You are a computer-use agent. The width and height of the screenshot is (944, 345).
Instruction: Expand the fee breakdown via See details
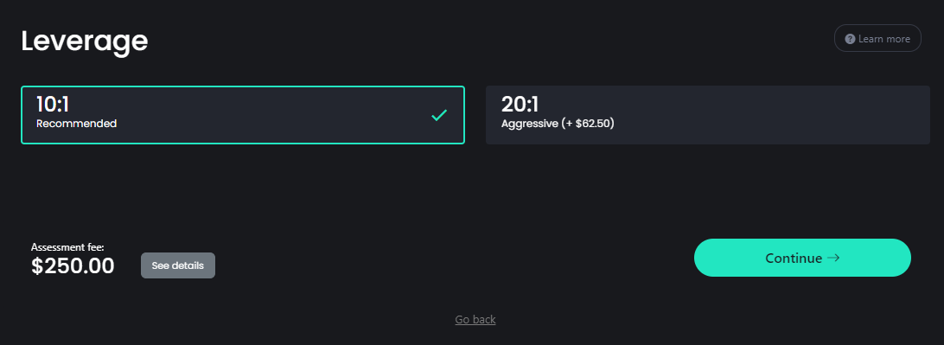pyautogui.click(x=177, y=265)
